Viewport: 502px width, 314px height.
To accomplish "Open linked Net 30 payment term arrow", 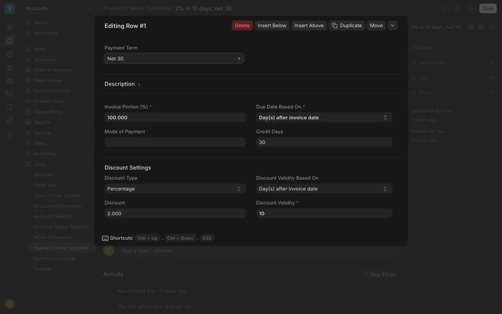I will (239, 58).
